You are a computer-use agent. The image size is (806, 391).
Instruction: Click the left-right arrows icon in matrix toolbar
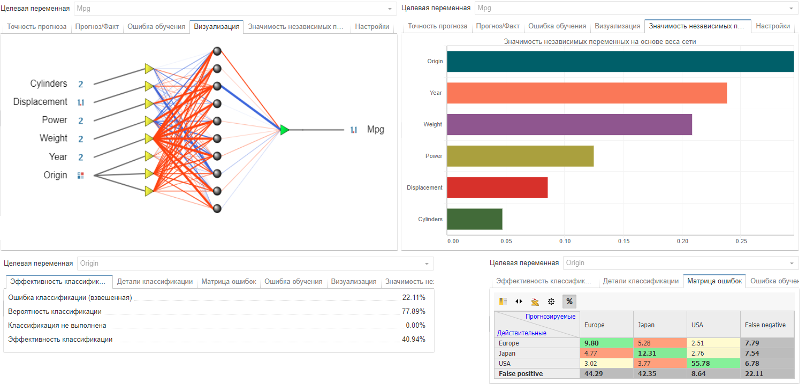point(519,302)
